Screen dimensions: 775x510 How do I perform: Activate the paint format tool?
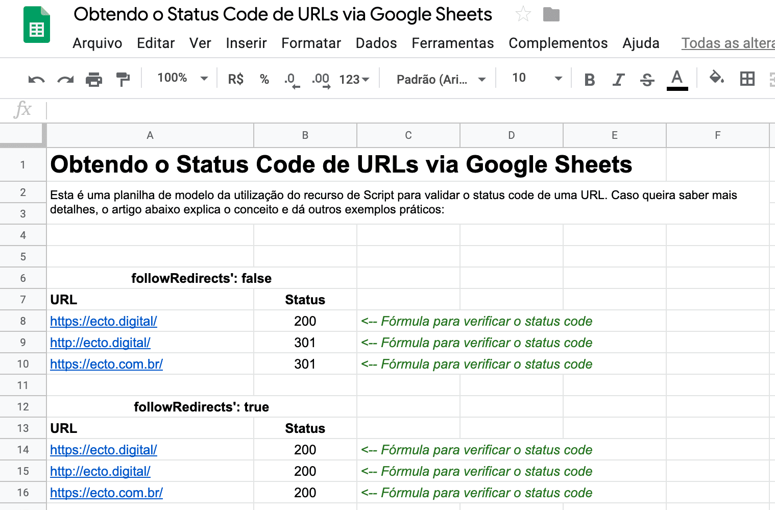coord(123,79)
